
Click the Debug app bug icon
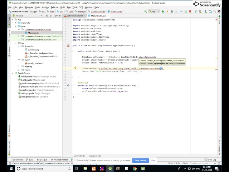pyautogui.click(x=172, y=11)
